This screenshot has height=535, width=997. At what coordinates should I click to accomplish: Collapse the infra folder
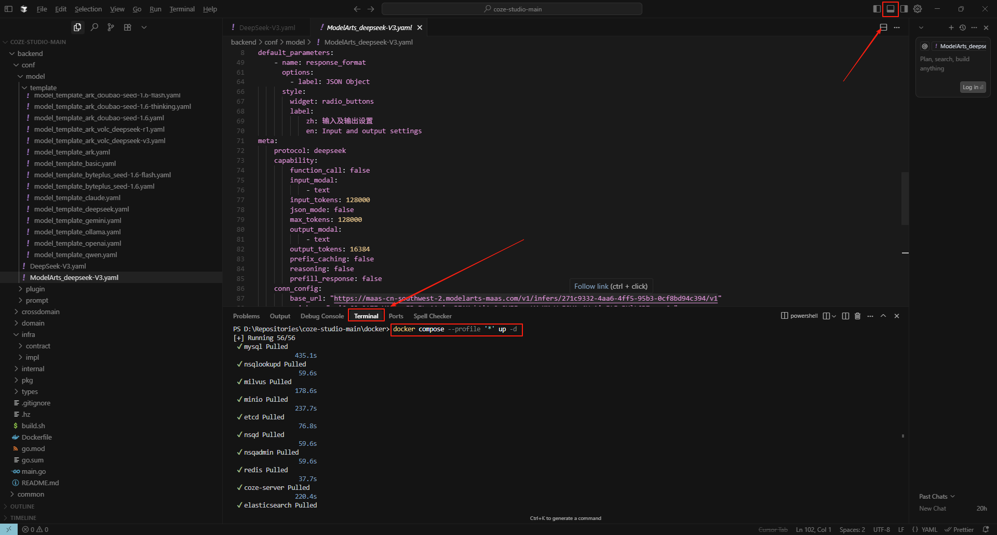[28, 334]
